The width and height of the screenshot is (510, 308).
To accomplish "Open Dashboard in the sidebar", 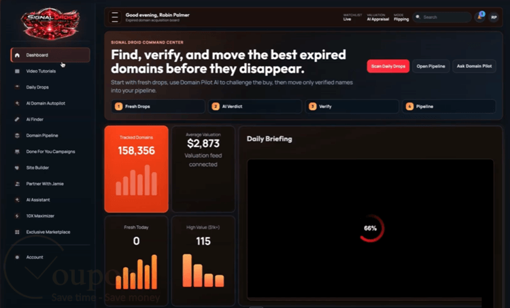I will [50, 55].
